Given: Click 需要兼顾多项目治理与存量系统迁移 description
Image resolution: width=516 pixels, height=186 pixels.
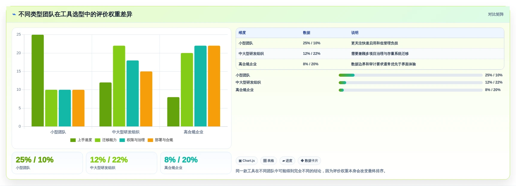Looking at the screenshot, I should click(380, 54).
